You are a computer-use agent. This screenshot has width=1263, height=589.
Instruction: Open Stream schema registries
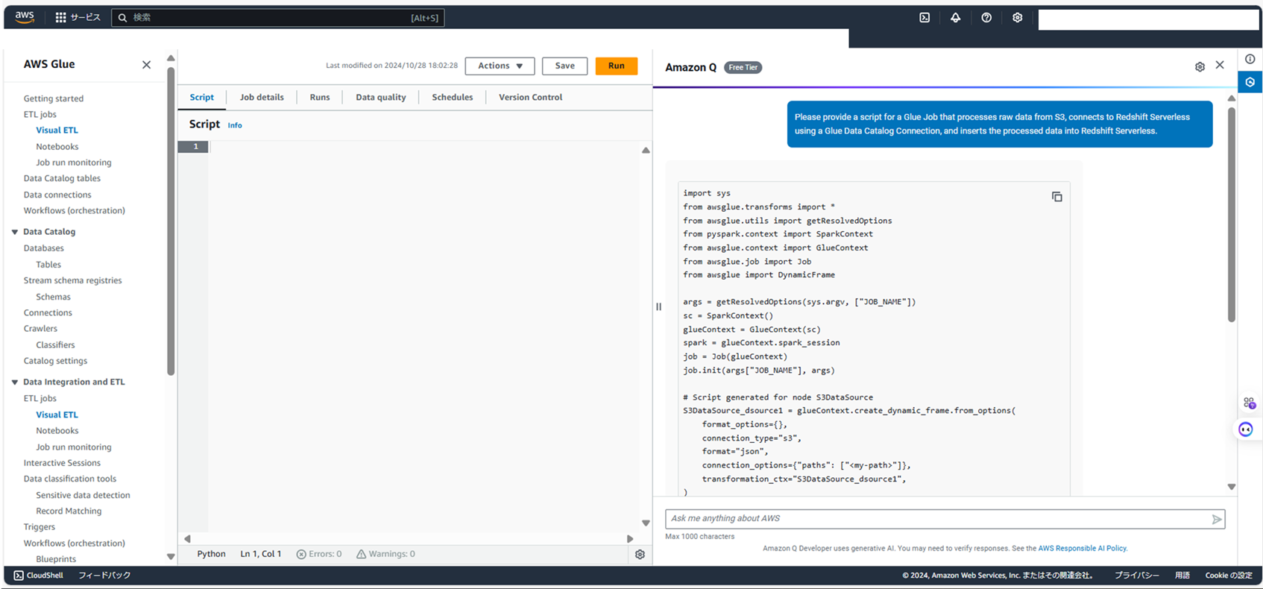(x=72, y=280)
